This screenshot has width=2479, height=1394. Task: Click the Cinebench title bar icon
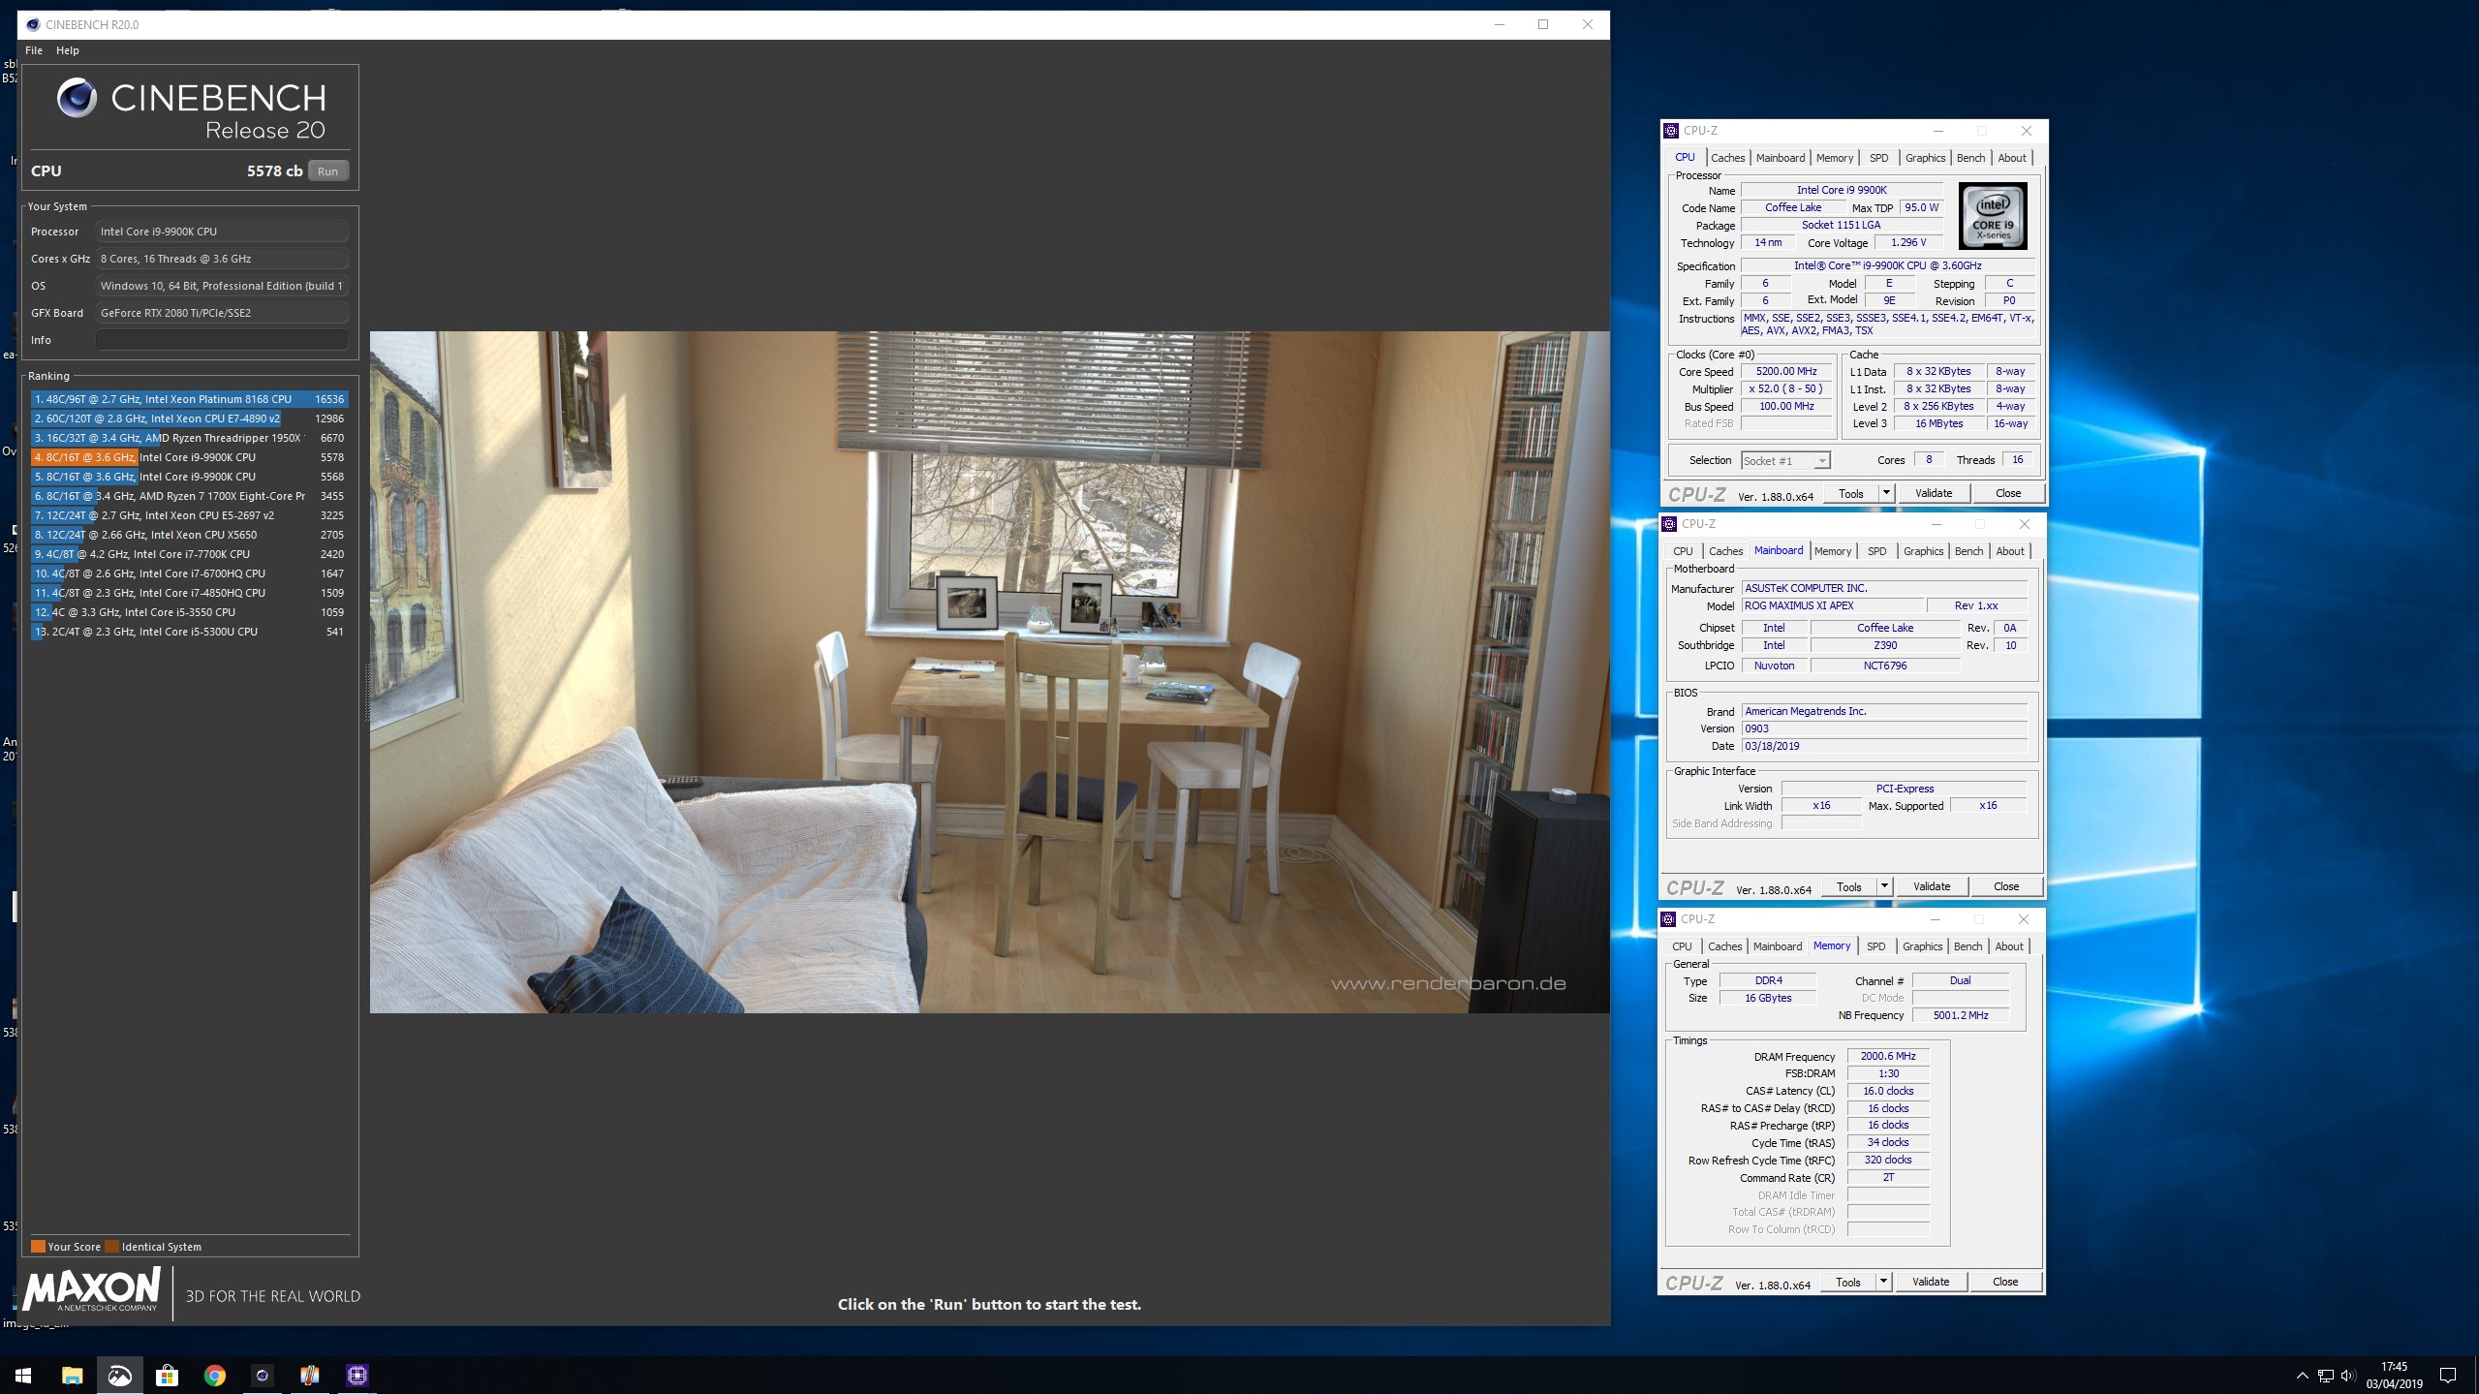(x=32, y=24)
